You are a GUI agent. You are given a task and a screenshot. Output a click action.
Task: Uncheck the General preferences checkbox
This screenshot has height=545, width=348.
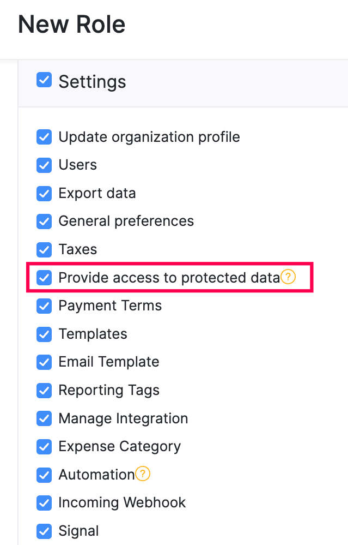pos(44,221)
